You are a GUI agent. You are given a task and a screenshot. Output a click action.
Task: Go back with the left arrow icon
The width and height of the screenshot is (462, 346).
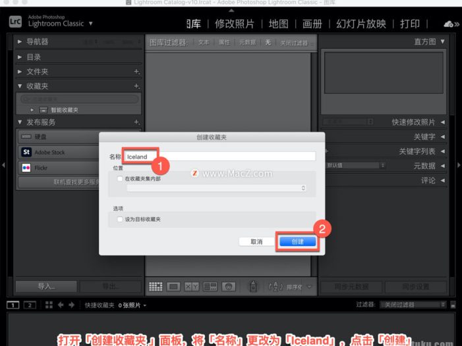tap(61, 305)
